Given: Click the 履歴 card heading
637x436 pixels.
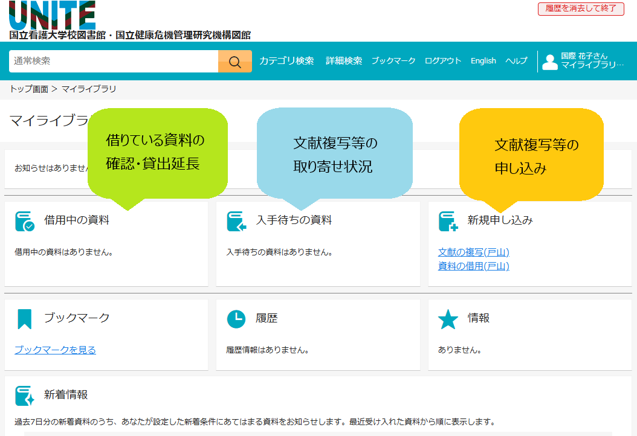Looking at the screenshot, I should (x=267, y=318).
